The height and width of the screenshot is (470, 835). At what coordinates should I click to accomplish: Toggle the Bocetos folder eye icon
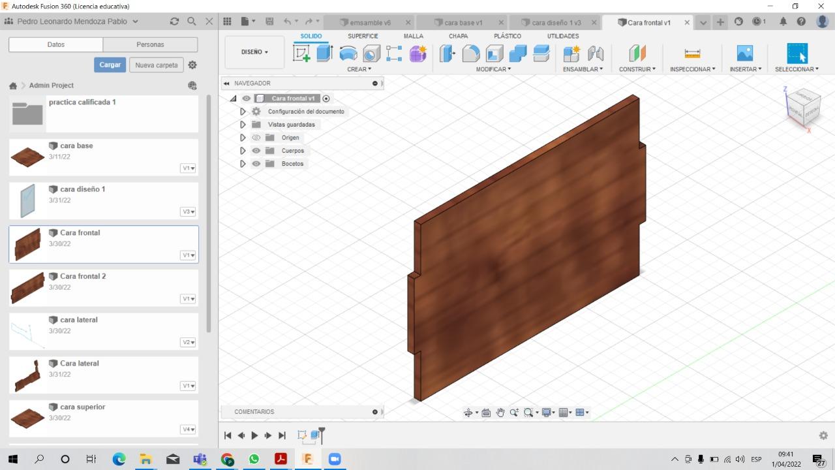256,164
